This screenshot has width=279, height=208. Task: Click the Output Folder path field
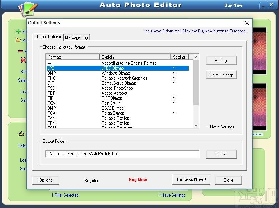click(122, 154)
